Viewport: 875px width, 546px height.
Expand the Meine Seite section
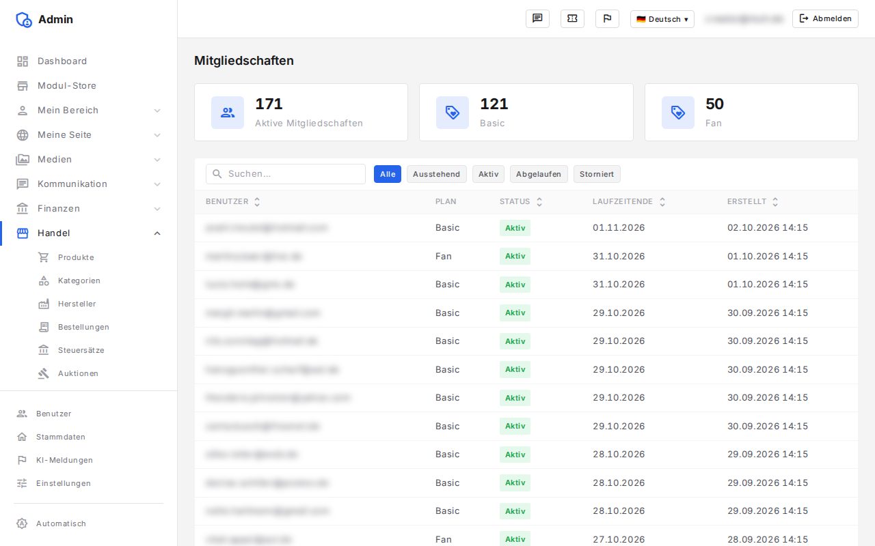tap(89, 135)
